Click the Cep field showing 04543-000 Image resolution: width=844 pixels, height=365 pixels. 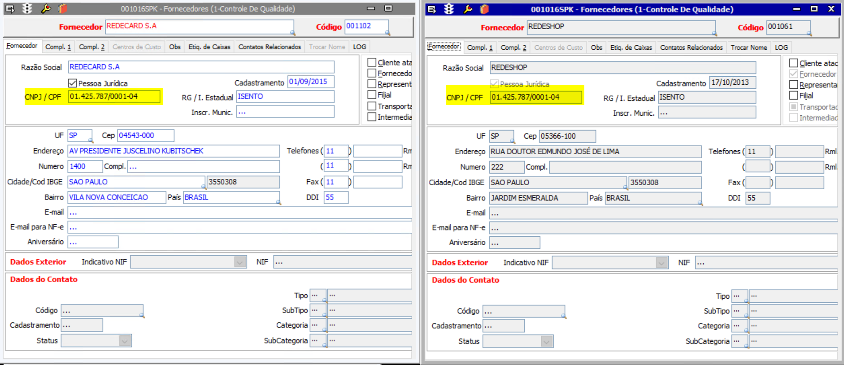(x=146, y=135)
